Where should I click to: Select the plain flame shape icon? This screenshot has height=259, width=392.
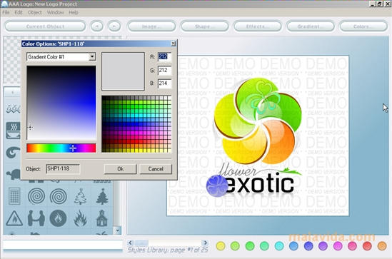pyautogui.click(x=80, y=218)
